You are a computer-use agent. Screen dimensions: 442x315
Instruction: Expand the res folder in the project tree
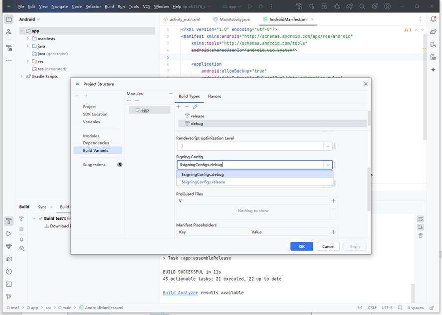tap(27, 61)
